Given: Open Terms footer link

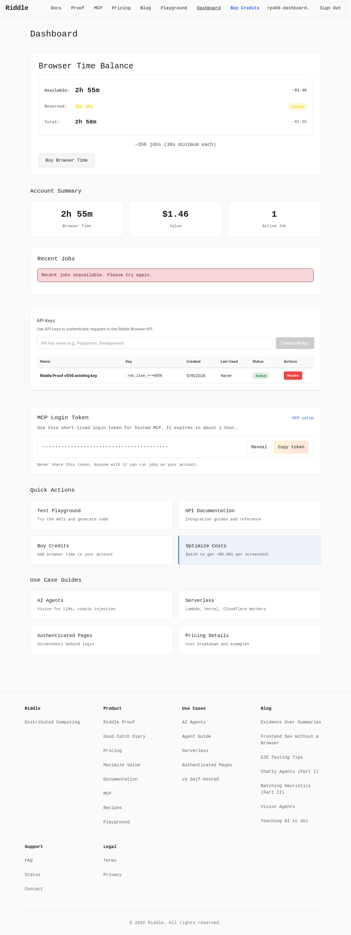Looking at the screenshot, I should tap(110, 861).
